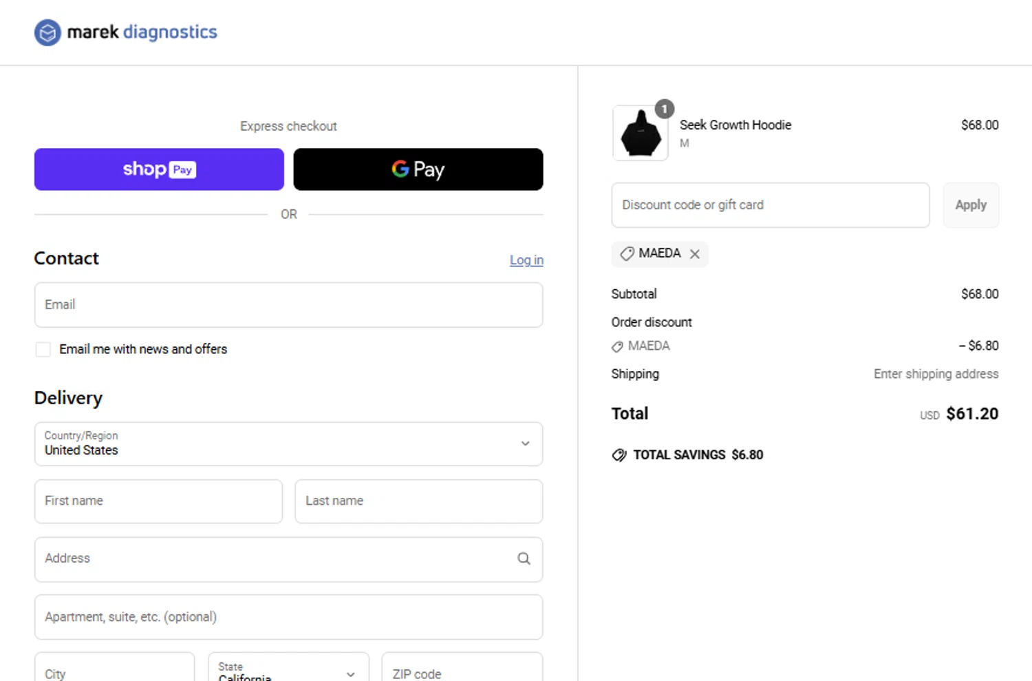Click the Seek Growth Hoodie thumbnail
The image size is (1032, 681).
[x=640, y=133]
